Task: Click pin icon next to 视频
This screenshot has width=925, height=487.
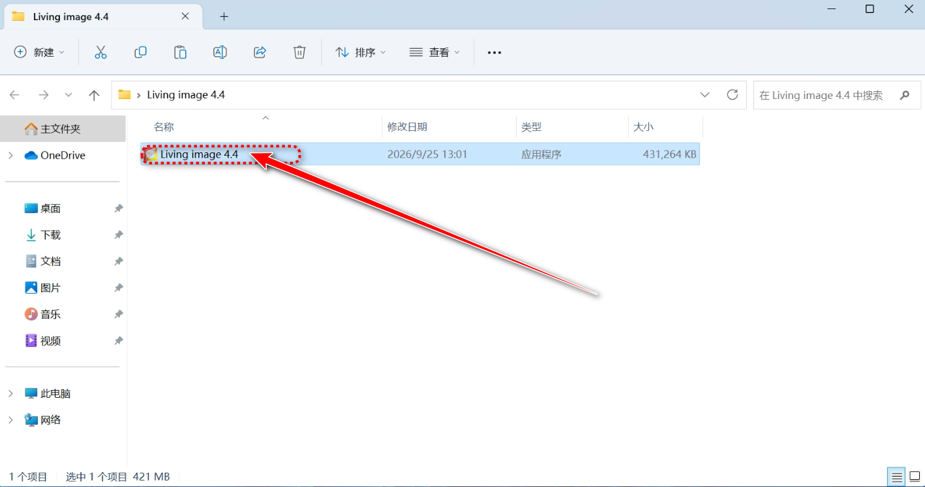Action: 118,341
